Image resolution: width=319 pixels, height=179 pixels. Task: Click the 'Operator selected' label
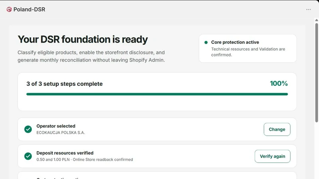[56, 126]
